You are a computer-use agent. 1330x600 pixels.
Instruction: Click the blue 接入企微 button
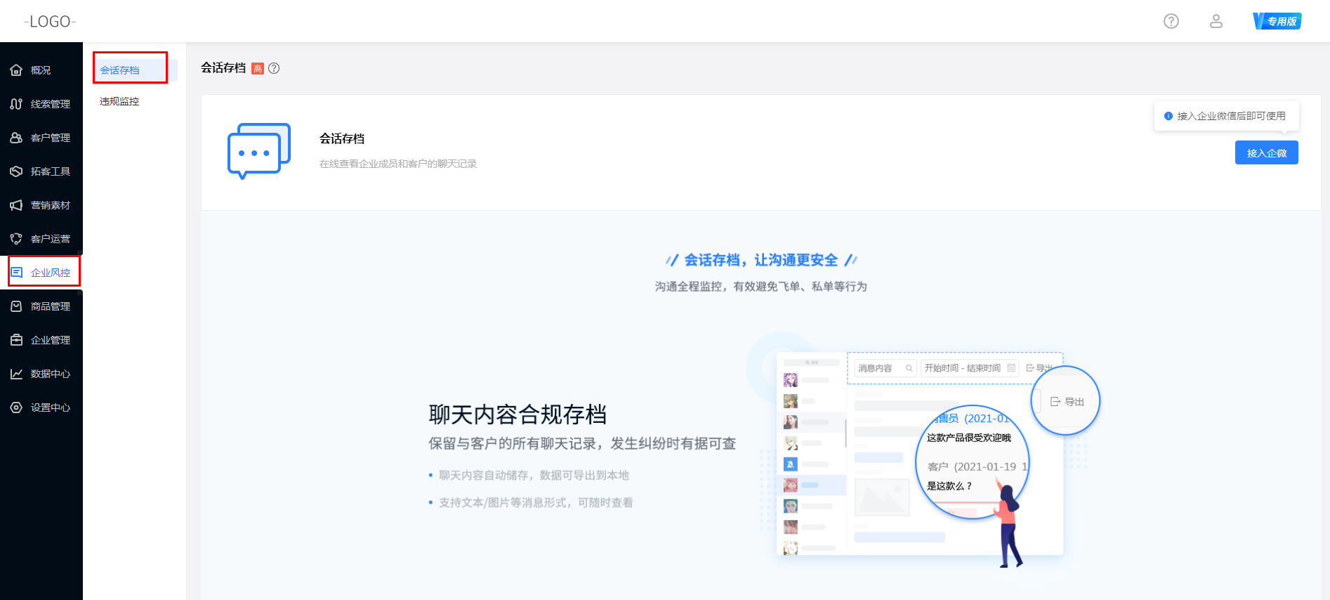click(x=1266, y=152)
